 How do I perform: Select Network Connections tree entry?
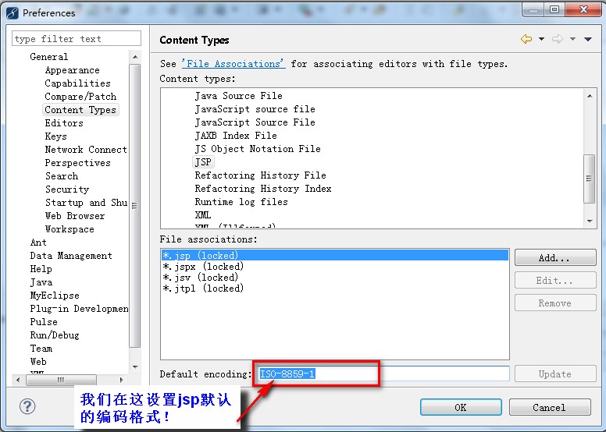(x=86, y=150)
